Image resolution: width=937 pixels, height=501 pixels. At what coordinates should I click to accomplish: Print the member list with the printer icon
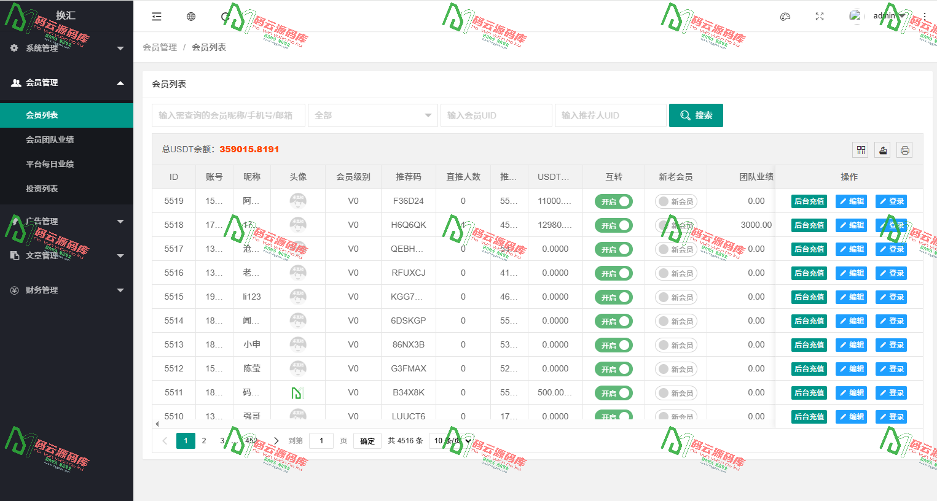pos(904,150)
